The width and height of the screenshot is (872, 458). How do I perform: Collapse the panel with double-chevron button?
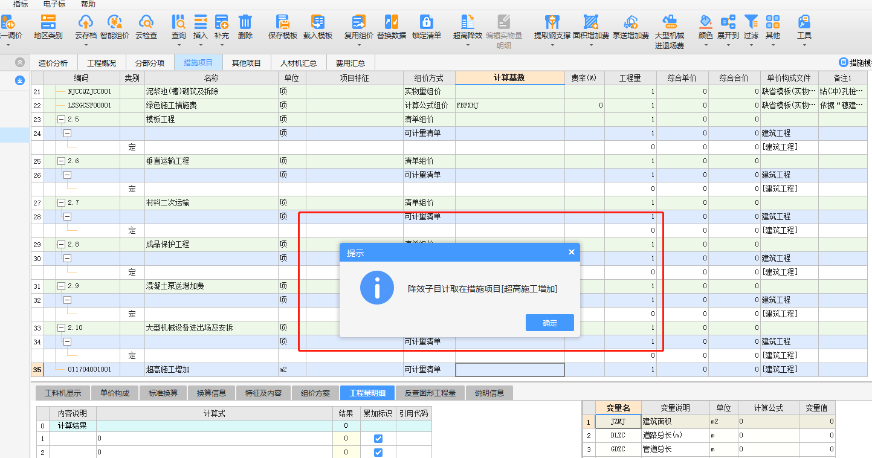point(20,62)
